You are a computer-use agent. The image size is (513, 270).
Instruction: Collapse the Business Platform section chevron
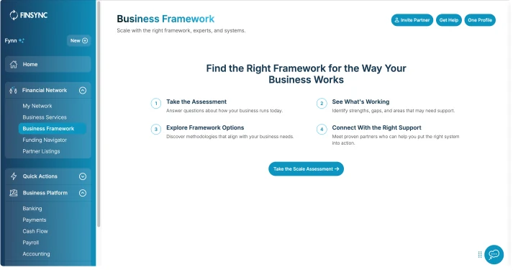click(x=83, y=193)
